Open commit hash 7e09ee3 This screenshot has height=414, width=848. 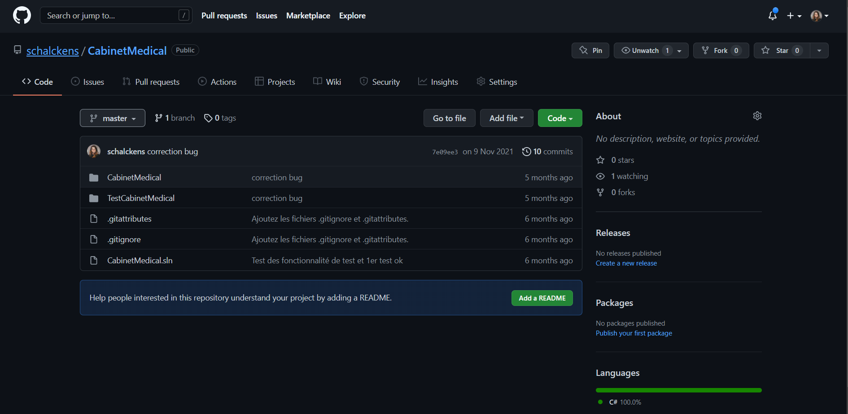pyautogui.click(x=445, y=152)
